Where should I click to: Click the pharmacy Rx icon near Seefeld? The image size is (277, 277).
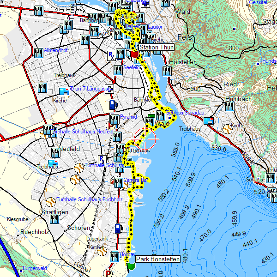click(x=112, y=56)
